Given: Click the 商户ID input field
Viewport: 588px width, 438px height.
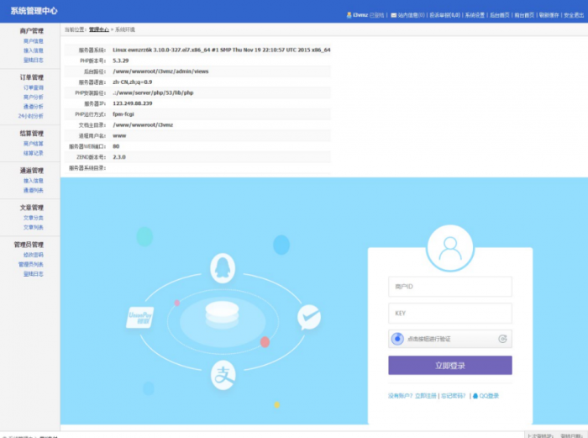Looking at the screenshot, I should pos(449,287).
